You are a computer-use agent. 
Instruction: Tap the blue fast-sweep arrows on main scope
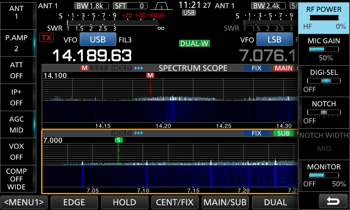(x=139, y=68)
